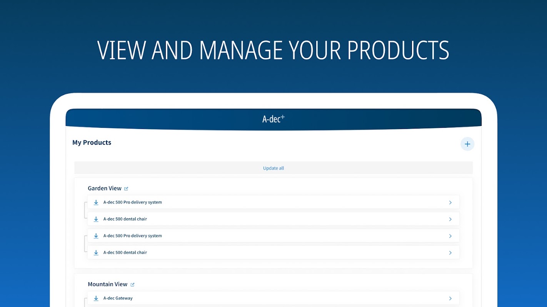Click the Update all button
547x307 pixels.
[x=273, y=168]
